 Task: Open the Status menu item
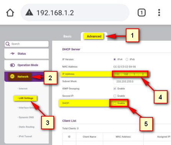[x=26, y=54]
